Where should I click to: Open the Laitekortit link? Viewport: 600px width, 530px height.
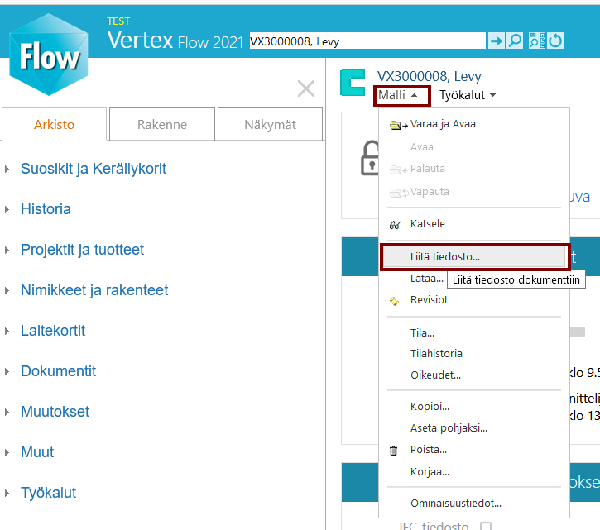pyautogui.click(x=53, y=331)
